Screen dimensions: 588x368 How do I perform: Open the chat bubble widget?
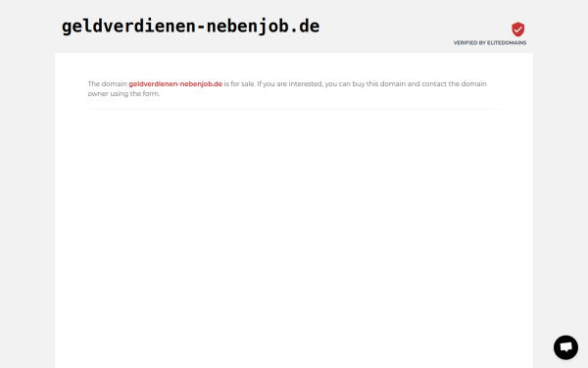coord(565,347)
